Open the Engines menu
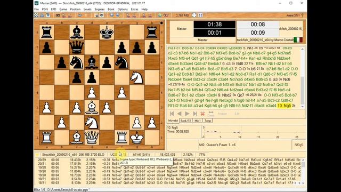This screenshot has width=341, height=192. 100,10
